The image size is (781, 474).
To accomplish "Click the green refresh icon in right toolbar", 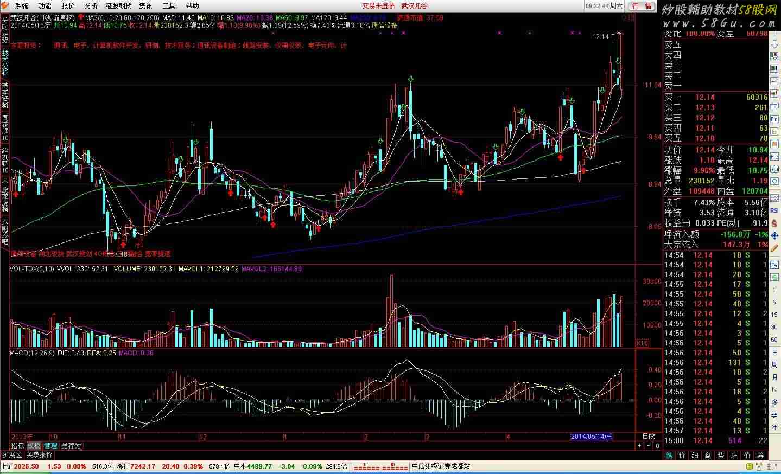I will 774,277.
